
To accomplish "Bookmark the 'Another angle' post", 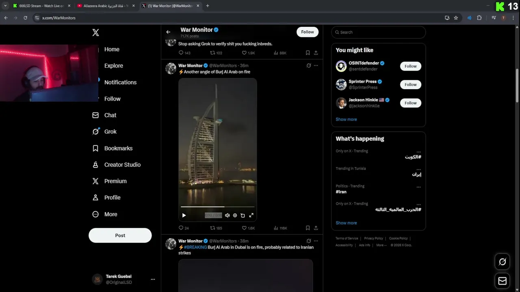I will 308,228.
